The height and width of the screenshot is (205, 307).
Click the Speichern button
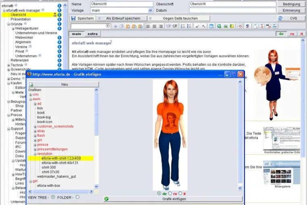click(x=83, y=18)
